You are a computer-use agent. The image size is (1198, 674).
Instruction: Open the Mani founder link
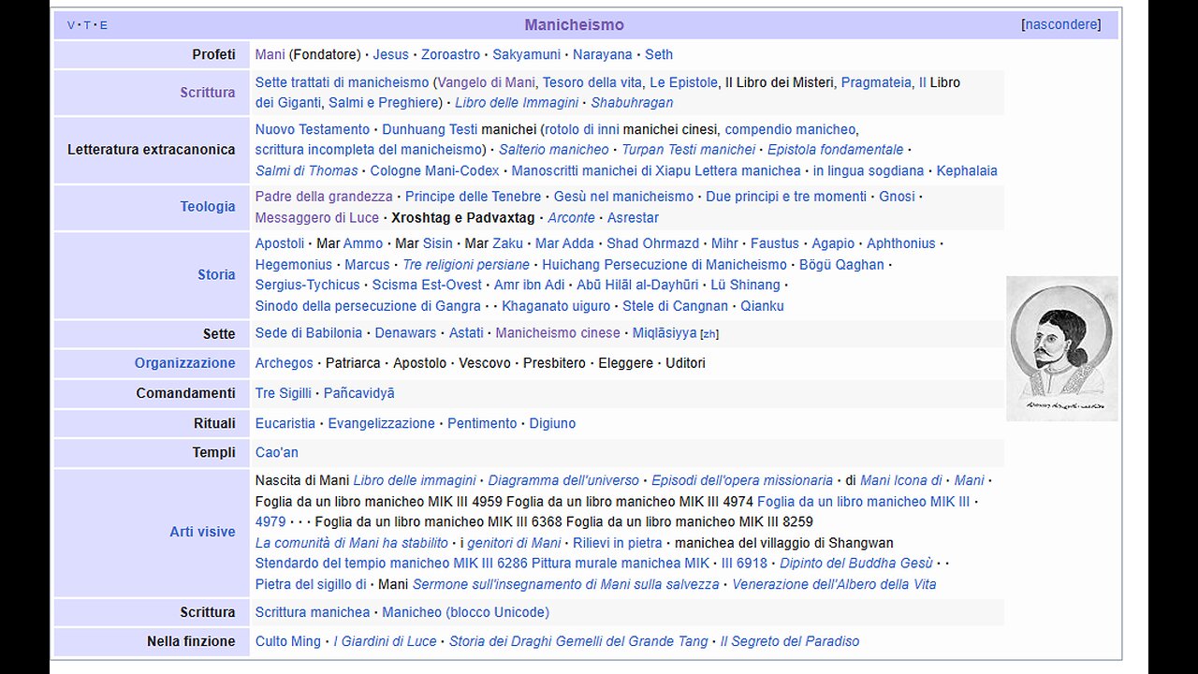(x=270, y=54)
